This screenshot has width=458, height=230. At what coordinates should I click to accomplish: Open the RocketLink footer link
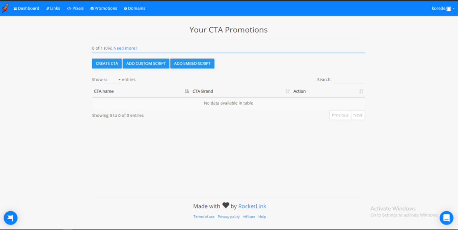click(252, 206)
